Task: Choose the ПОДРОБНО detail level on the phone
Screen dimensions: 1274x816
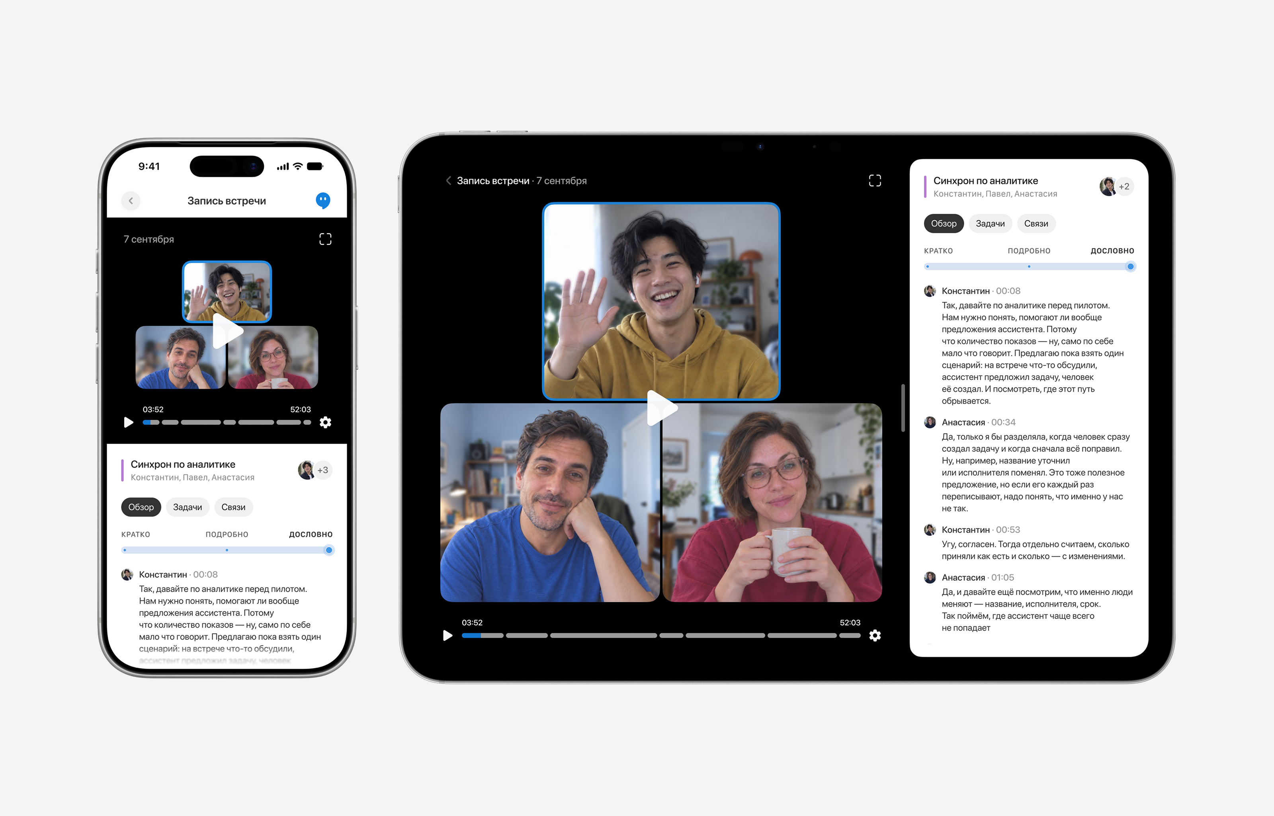Action: 227,534
